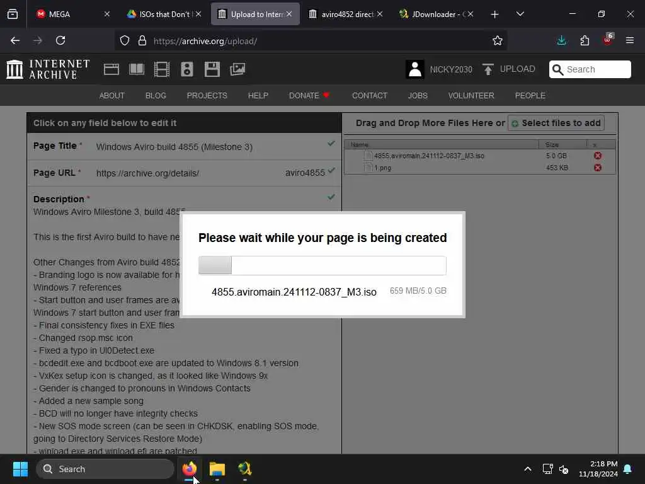Open a new browser tab
Screen dimensions: 645x484
(495, 14)
